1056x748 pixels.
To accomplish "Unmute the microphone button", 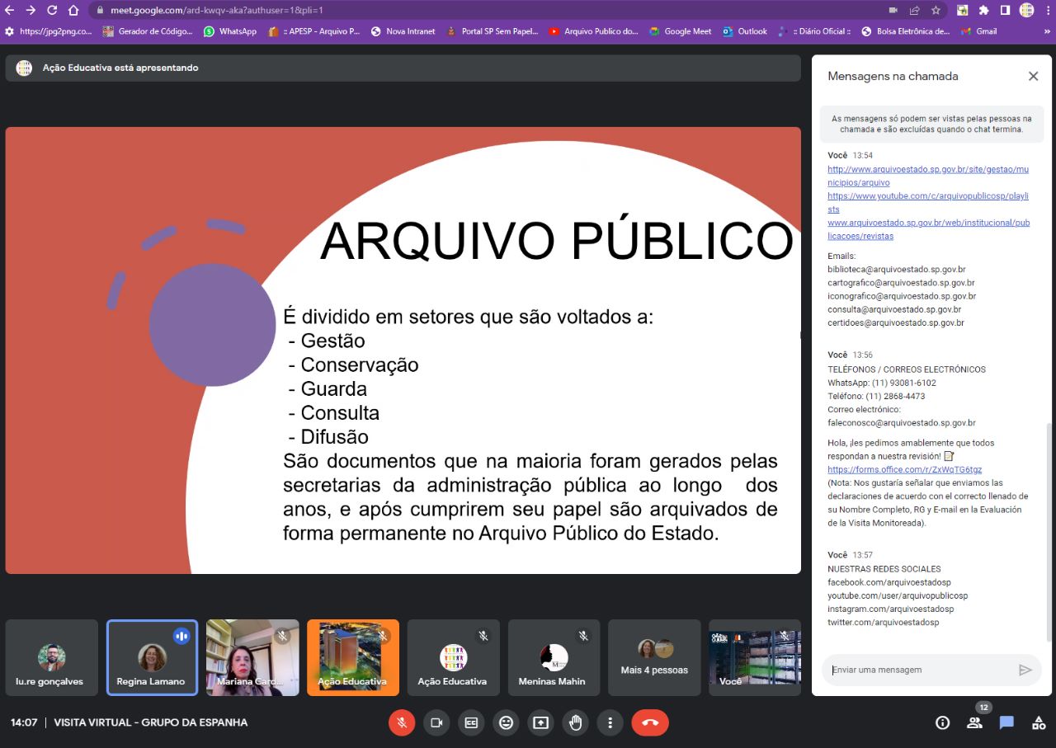I will click(402, 722).
